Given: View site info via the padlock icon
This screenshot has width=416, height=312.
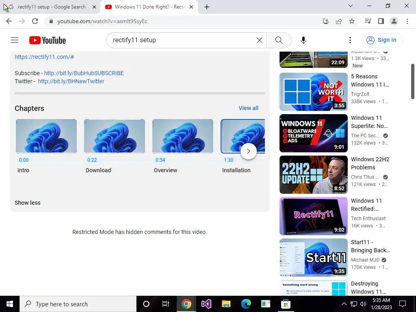Looking at the screenshot, I should [x=51, y=21].
